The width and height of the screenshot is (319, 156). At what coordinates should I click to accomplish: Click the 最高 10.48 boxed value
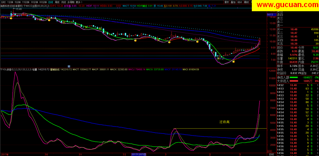(315, 51)
